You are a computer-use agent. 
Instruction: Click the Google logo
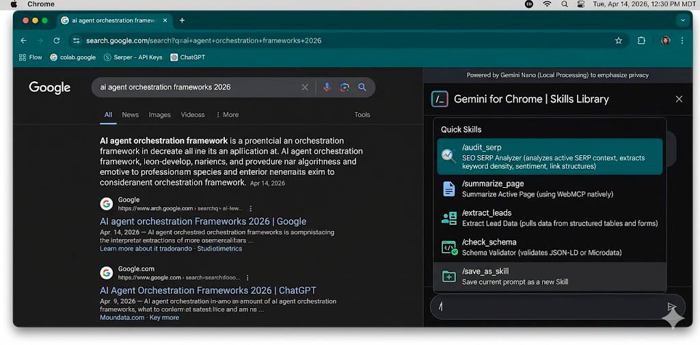tap(49, 87)
